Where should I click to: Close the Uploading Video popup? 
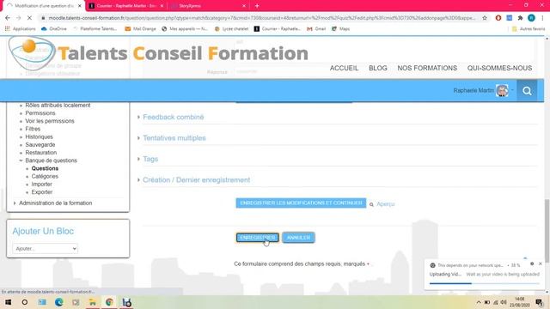[x=541, y=264]
